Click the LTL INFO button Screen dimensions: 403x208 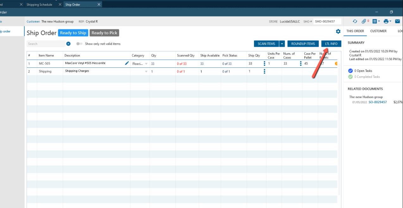pos(331,44)
